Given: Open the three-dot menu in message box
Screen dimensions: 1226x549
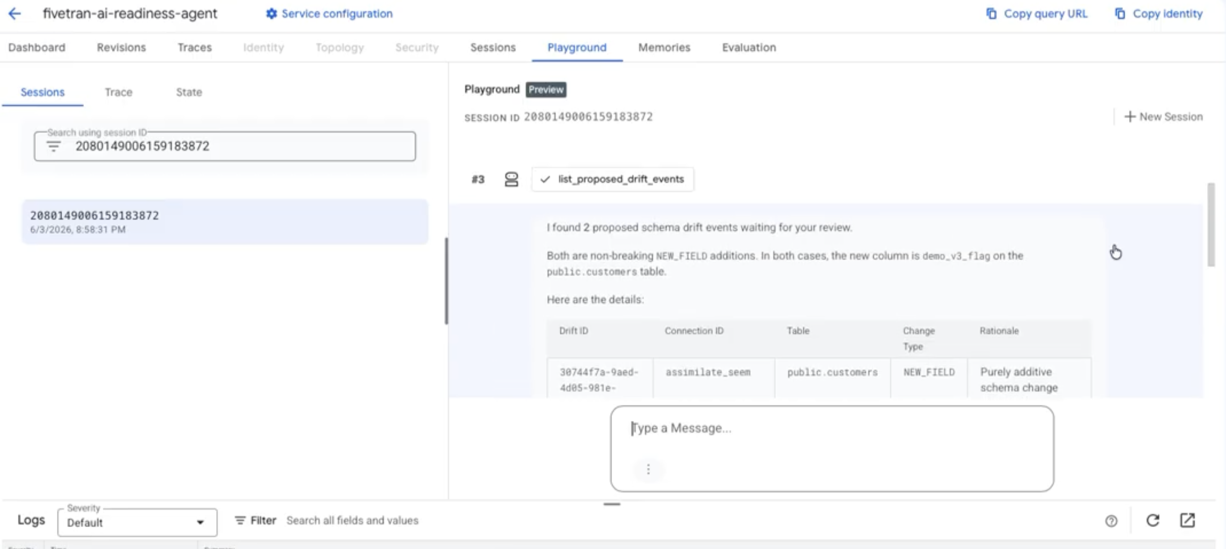Looking at the screenshot, I should coord(648,469).
